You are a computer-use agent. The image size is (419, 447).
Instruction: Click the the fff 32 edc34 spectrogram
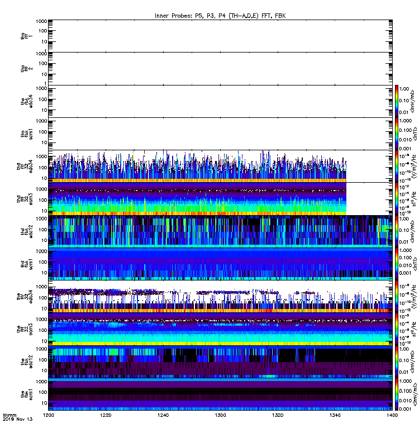(x=220, y=297)
